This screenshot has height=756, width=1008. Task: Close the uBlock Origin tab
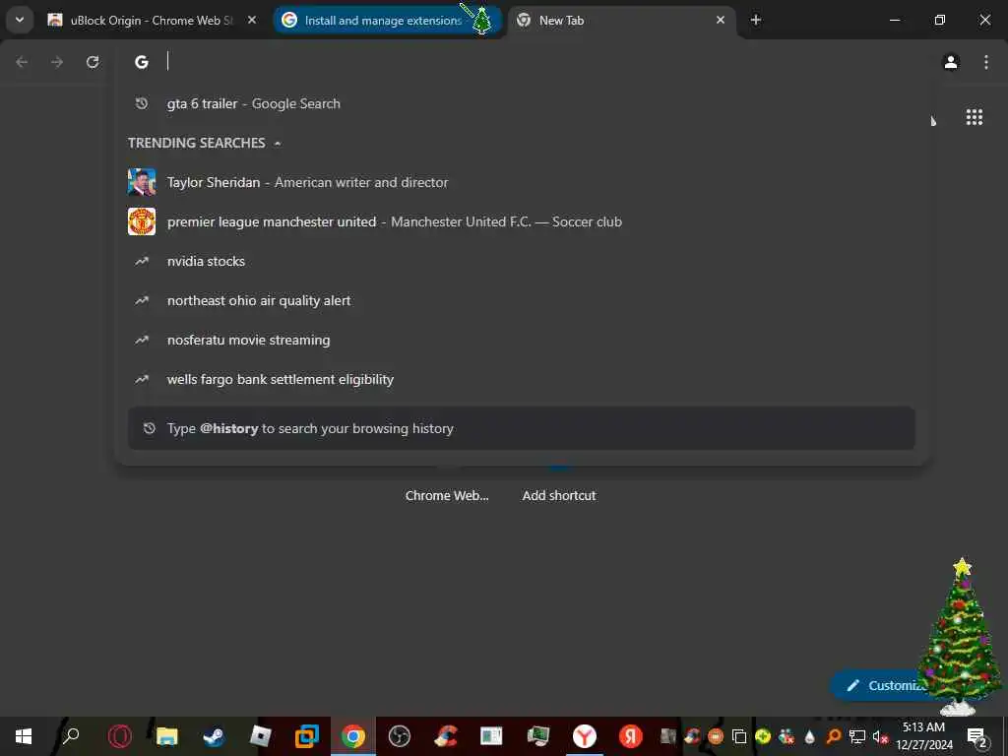click(x=252, y=20)
